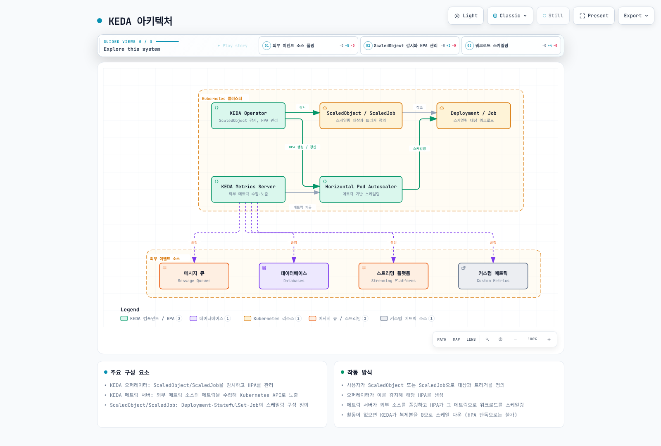Click the cloud icon on Deployment node
The image size is (661, 446).
click(442, 108)
